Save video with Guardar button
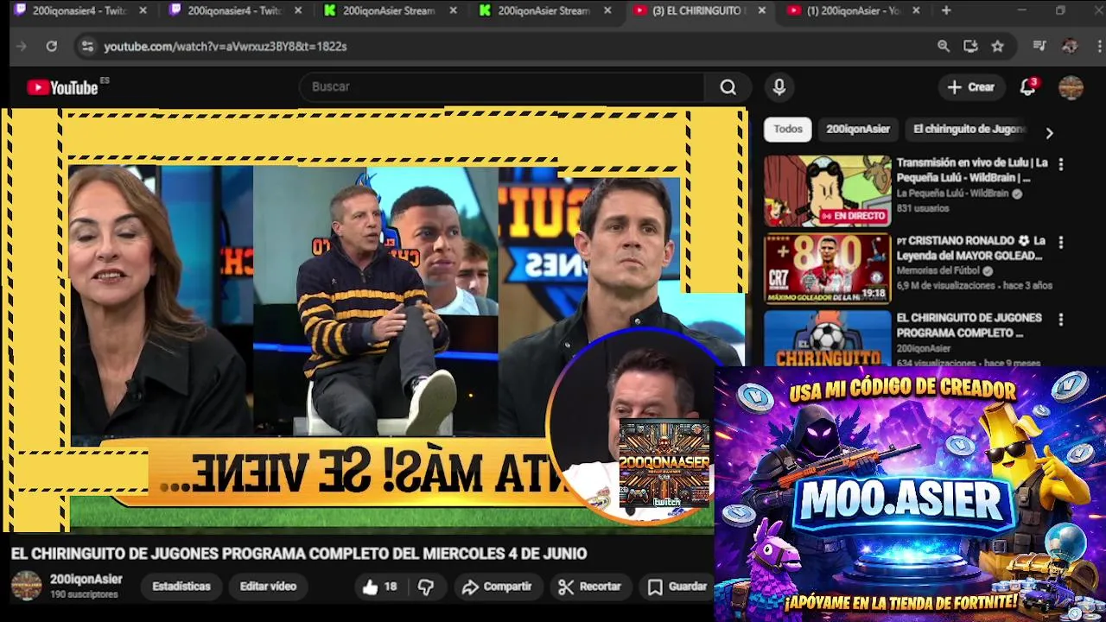The height and width of the screenshot is (622, 1106). point(677,587)
